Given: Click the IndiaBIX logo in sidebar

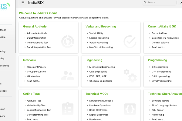Looking at the screenshot, I should coord(5,6).
